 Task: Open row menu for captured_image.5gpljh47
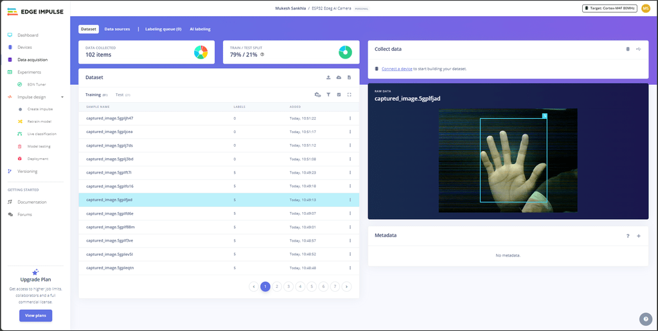point(350,118)
